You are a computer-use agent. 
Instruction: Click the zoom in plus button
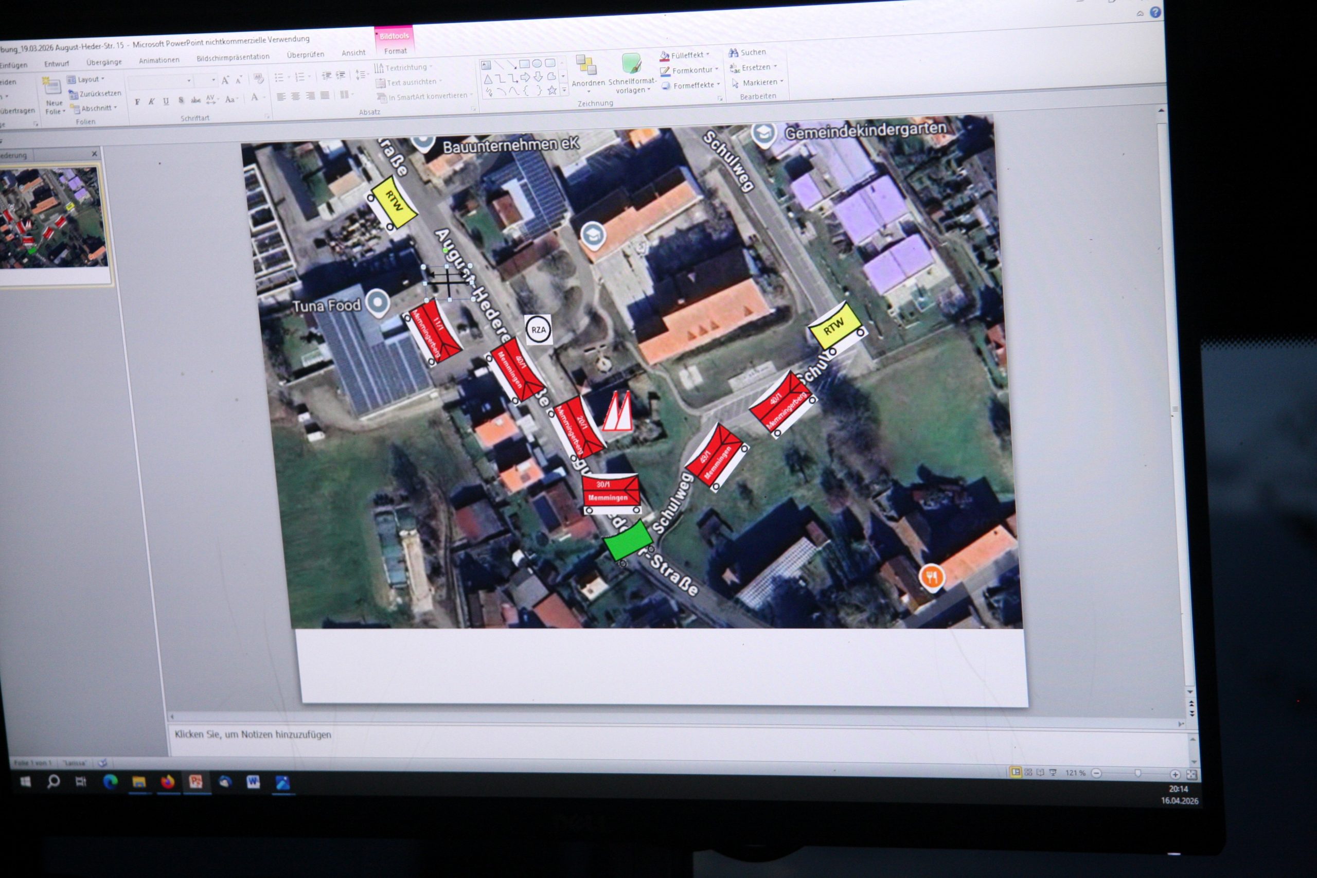click(x=1175, y=775)
